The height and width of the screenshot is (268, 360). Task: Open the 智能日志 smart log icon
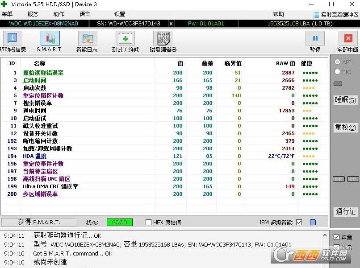(88, 38)
